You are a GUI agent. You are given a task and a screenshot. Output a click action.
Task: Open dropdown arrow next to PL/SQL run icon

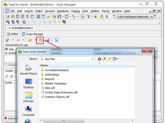click(12, 40)
